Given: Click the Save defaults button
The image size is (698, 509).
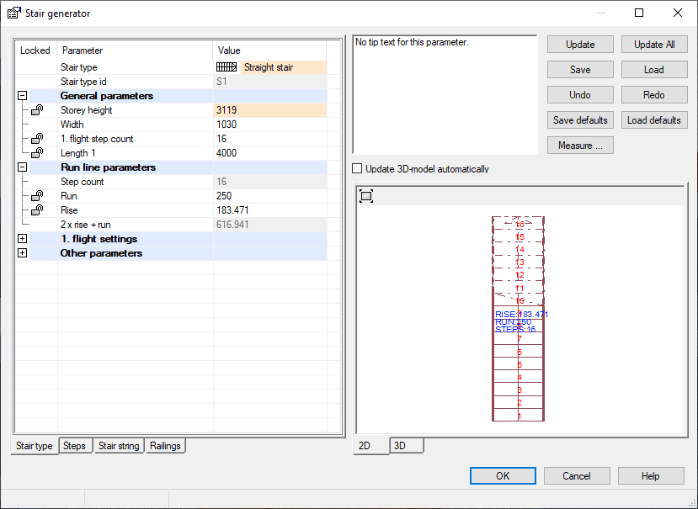Looking at the screenshot, I should coord(580,120).
